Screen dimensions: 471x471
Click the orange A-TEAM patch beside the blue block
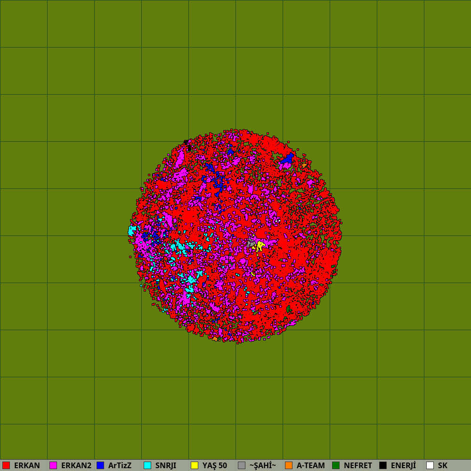coord(304,165)
